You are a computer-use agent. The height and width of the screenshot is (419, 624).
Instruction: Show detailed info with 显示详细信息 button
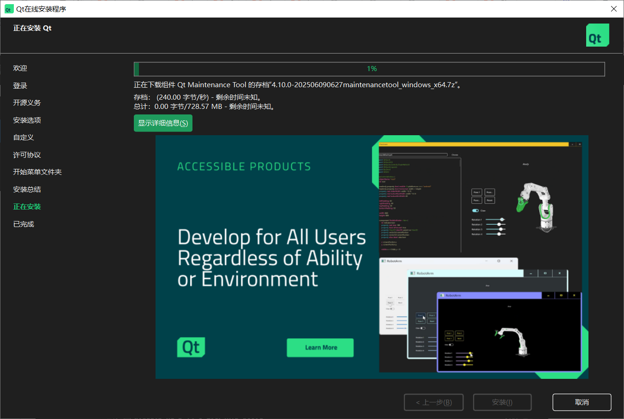(163, 123)
